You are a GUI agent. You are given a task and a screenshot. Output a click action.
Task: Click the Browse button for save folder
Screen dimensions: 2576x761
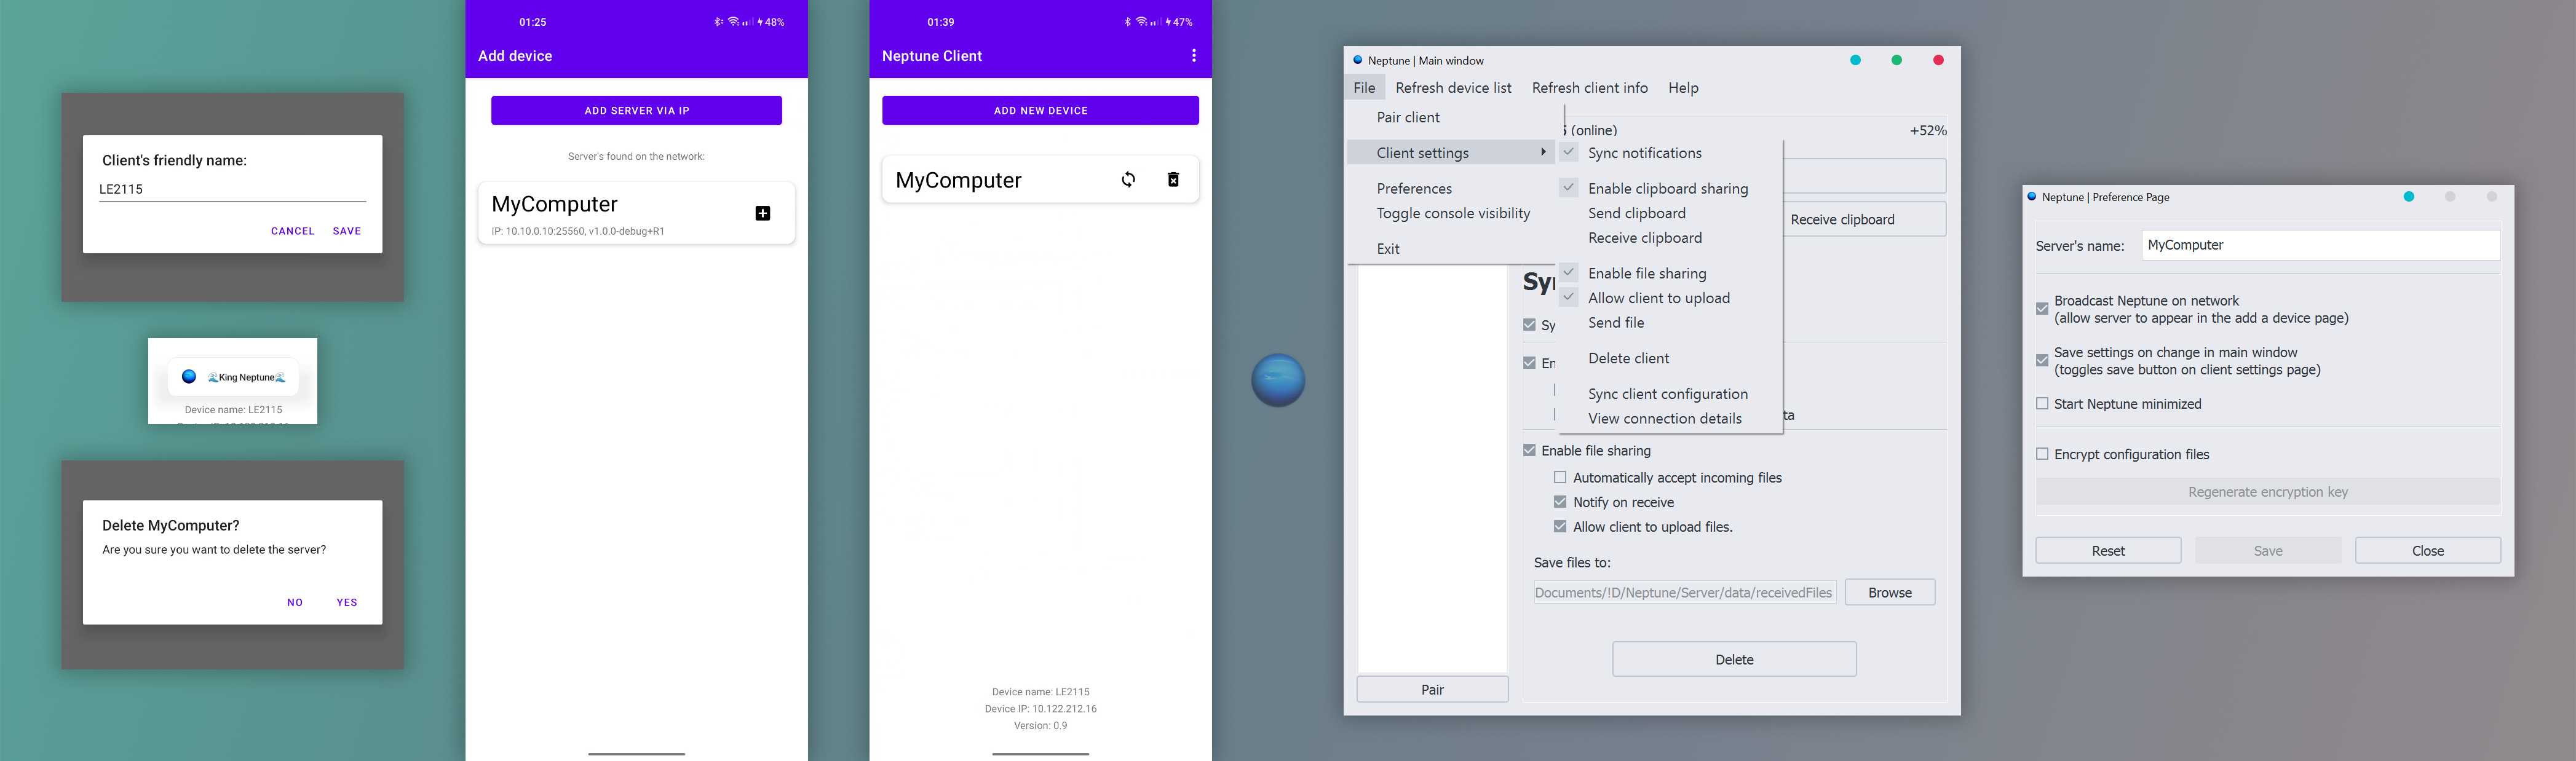1890,592
